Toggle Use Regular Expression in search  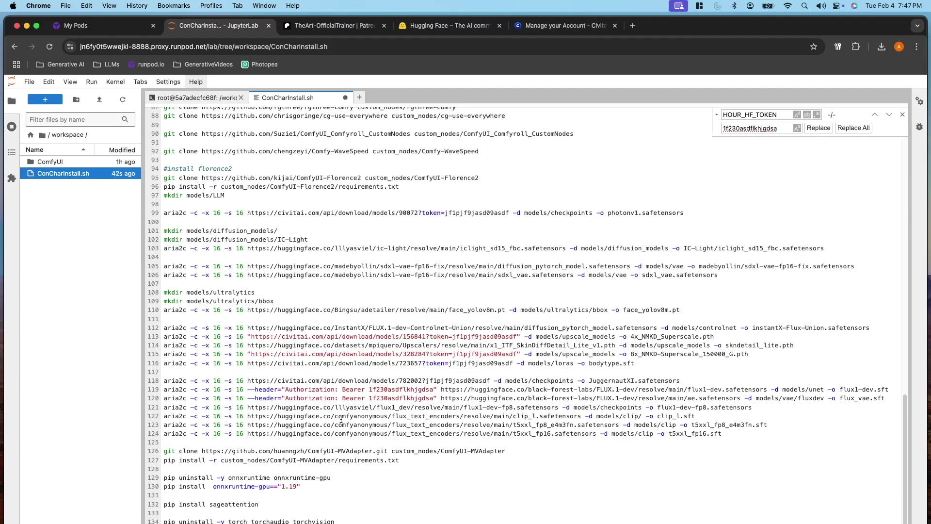[817, 115]
